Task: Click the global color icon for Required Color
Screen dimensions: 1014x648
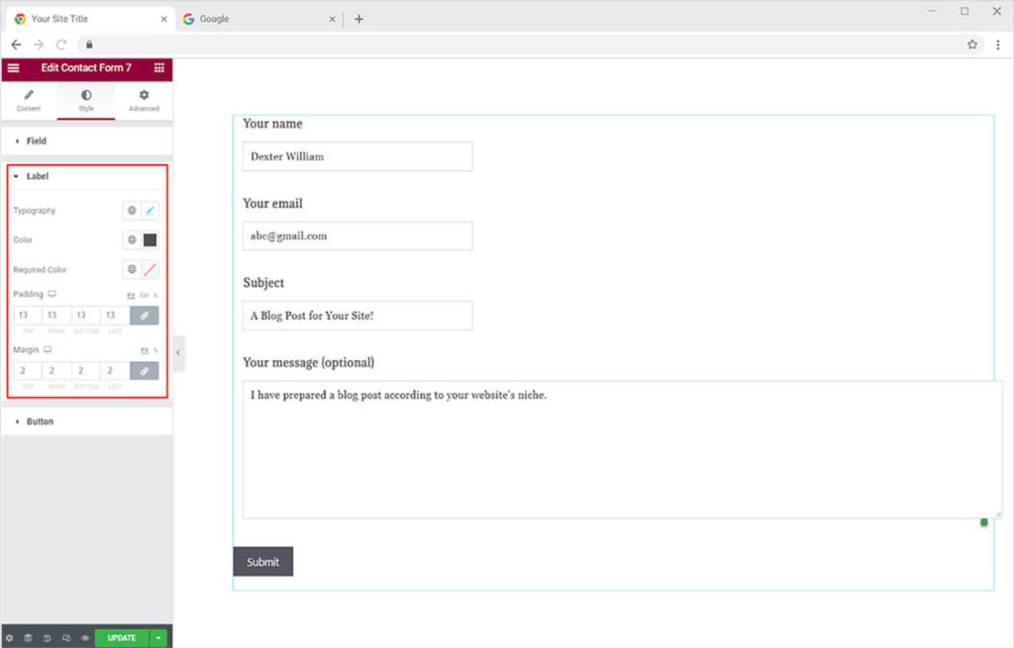Action: [132, 269]
